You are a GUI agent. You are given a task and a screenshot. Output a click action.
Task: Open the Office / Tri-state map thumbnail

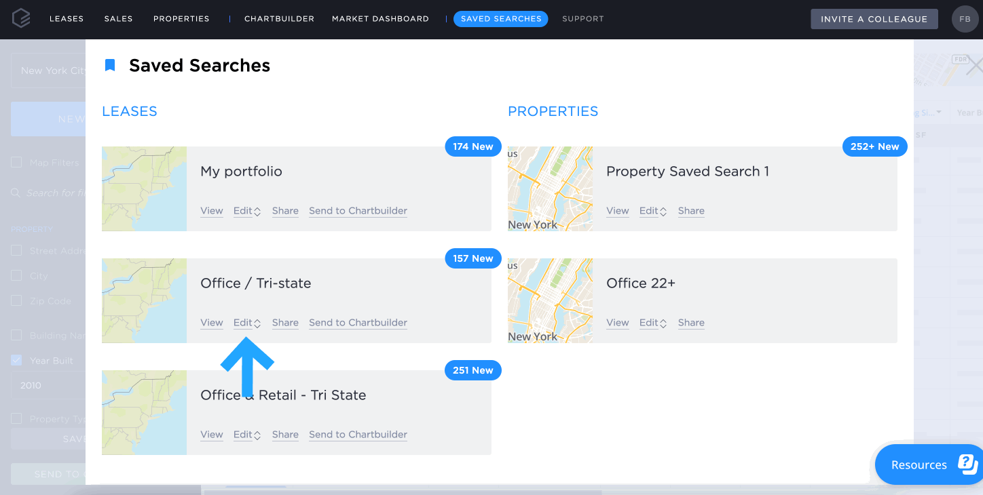(144, 300)
